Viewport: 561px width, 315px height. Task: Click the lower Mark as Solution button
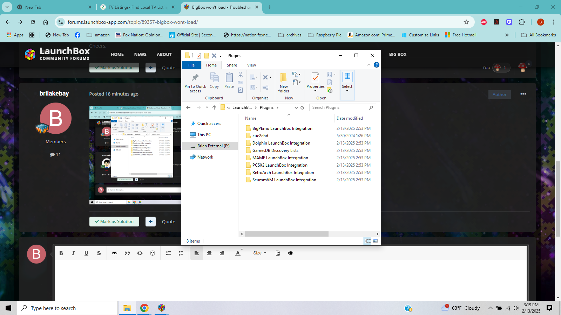pos(114,222)
